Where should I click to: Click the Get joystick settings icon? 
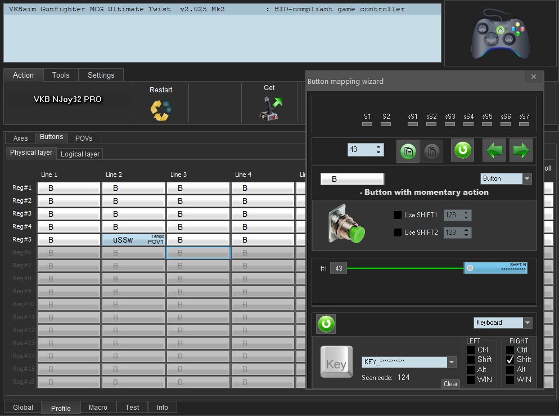pos(270,109)
